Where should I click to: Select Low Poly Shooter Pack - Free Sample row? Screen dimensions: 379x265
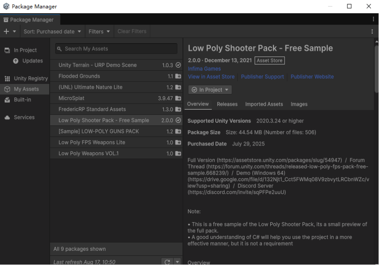(116, 120)
